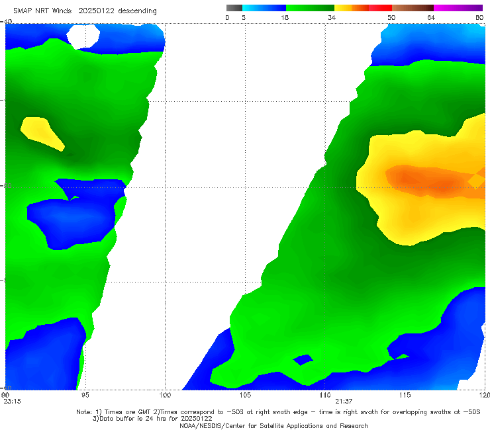Viewport: 490px width, 430px height.
Task: Click the blue 5-18 segment of the color bar
Action: (x=264, y=8)
